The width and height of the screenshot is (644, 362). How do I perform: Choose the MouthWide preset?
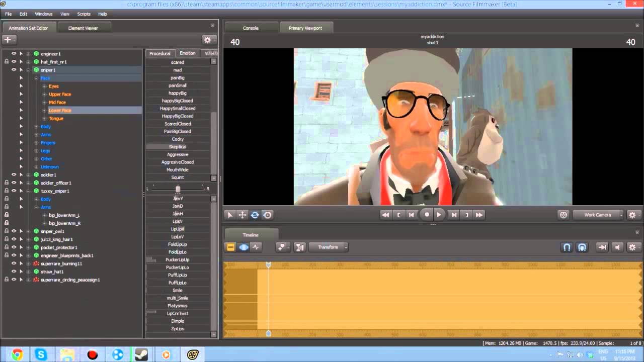coord(178,169)
